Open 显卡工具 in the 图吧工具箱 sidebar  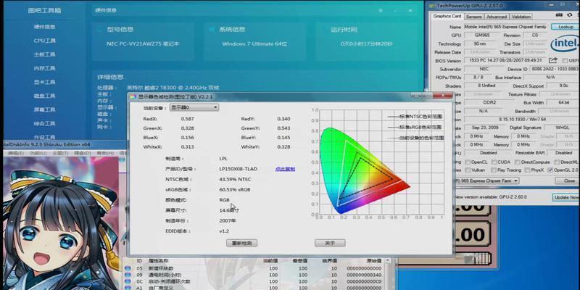[44, 82]
